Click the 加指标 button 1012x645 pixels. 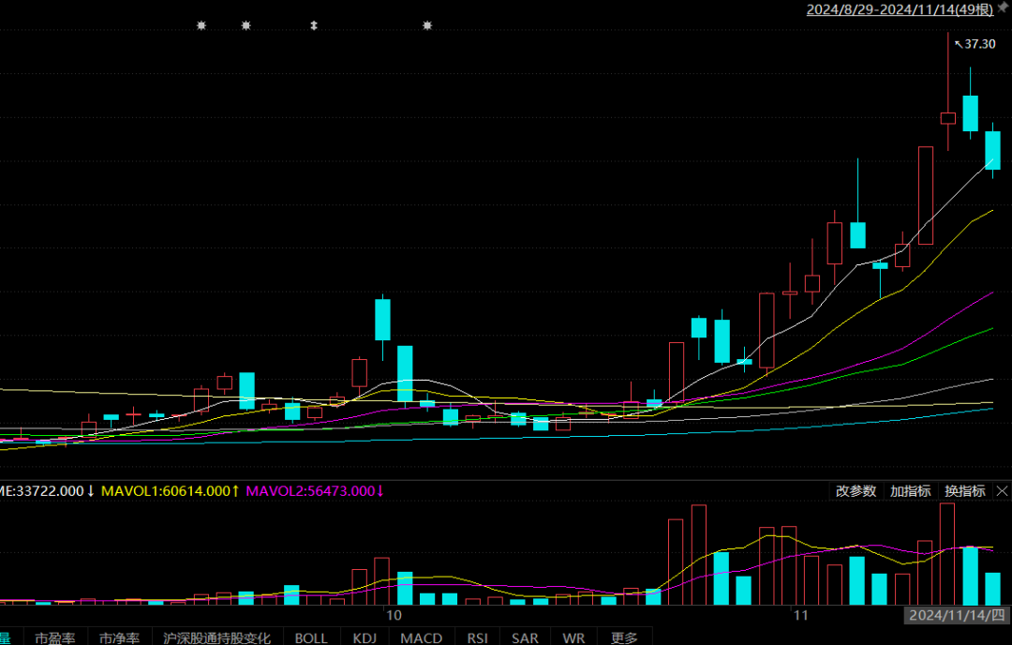[x=910, y=491]
